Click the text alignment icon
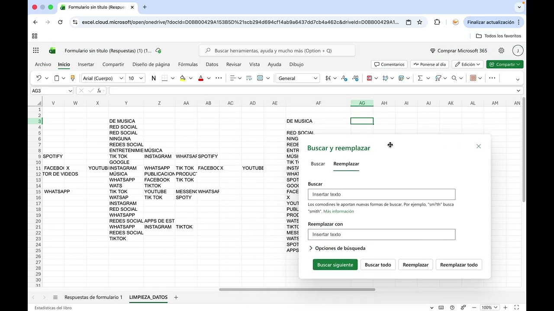This screenshot has width=554, height=311. 233,78
